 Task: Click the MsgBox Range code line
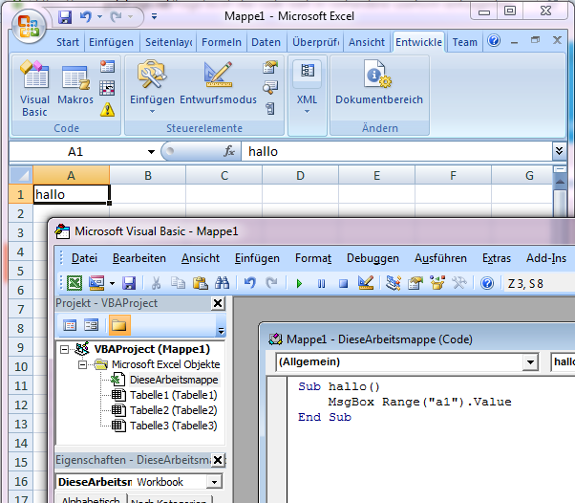pos(419,402)
